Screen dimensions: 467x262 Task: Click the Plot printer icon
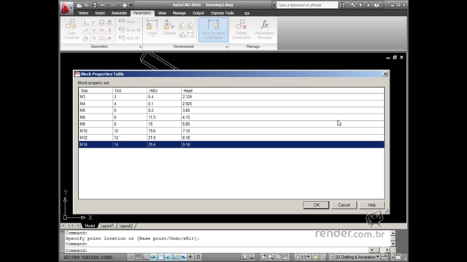(125, 5)
